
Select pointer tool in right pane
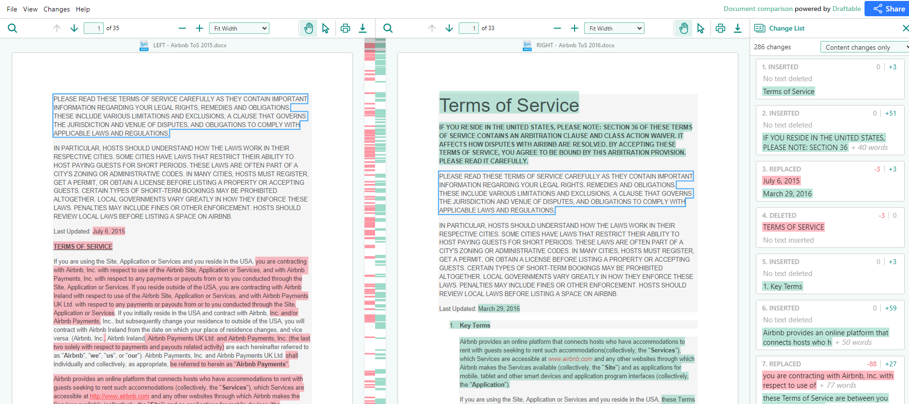pyautogui.click(x=701, y=28)
